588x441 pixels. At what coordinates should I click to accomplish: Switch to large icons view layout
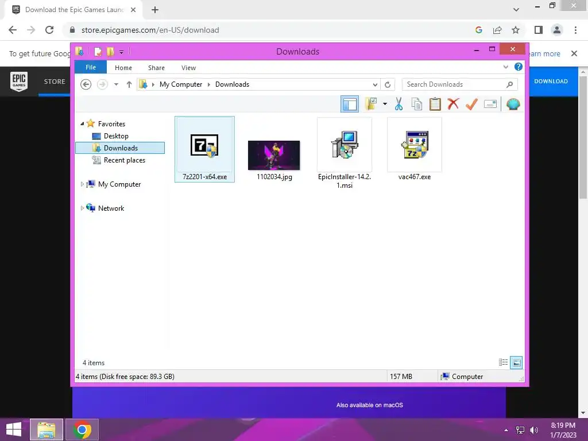[516, 362]
